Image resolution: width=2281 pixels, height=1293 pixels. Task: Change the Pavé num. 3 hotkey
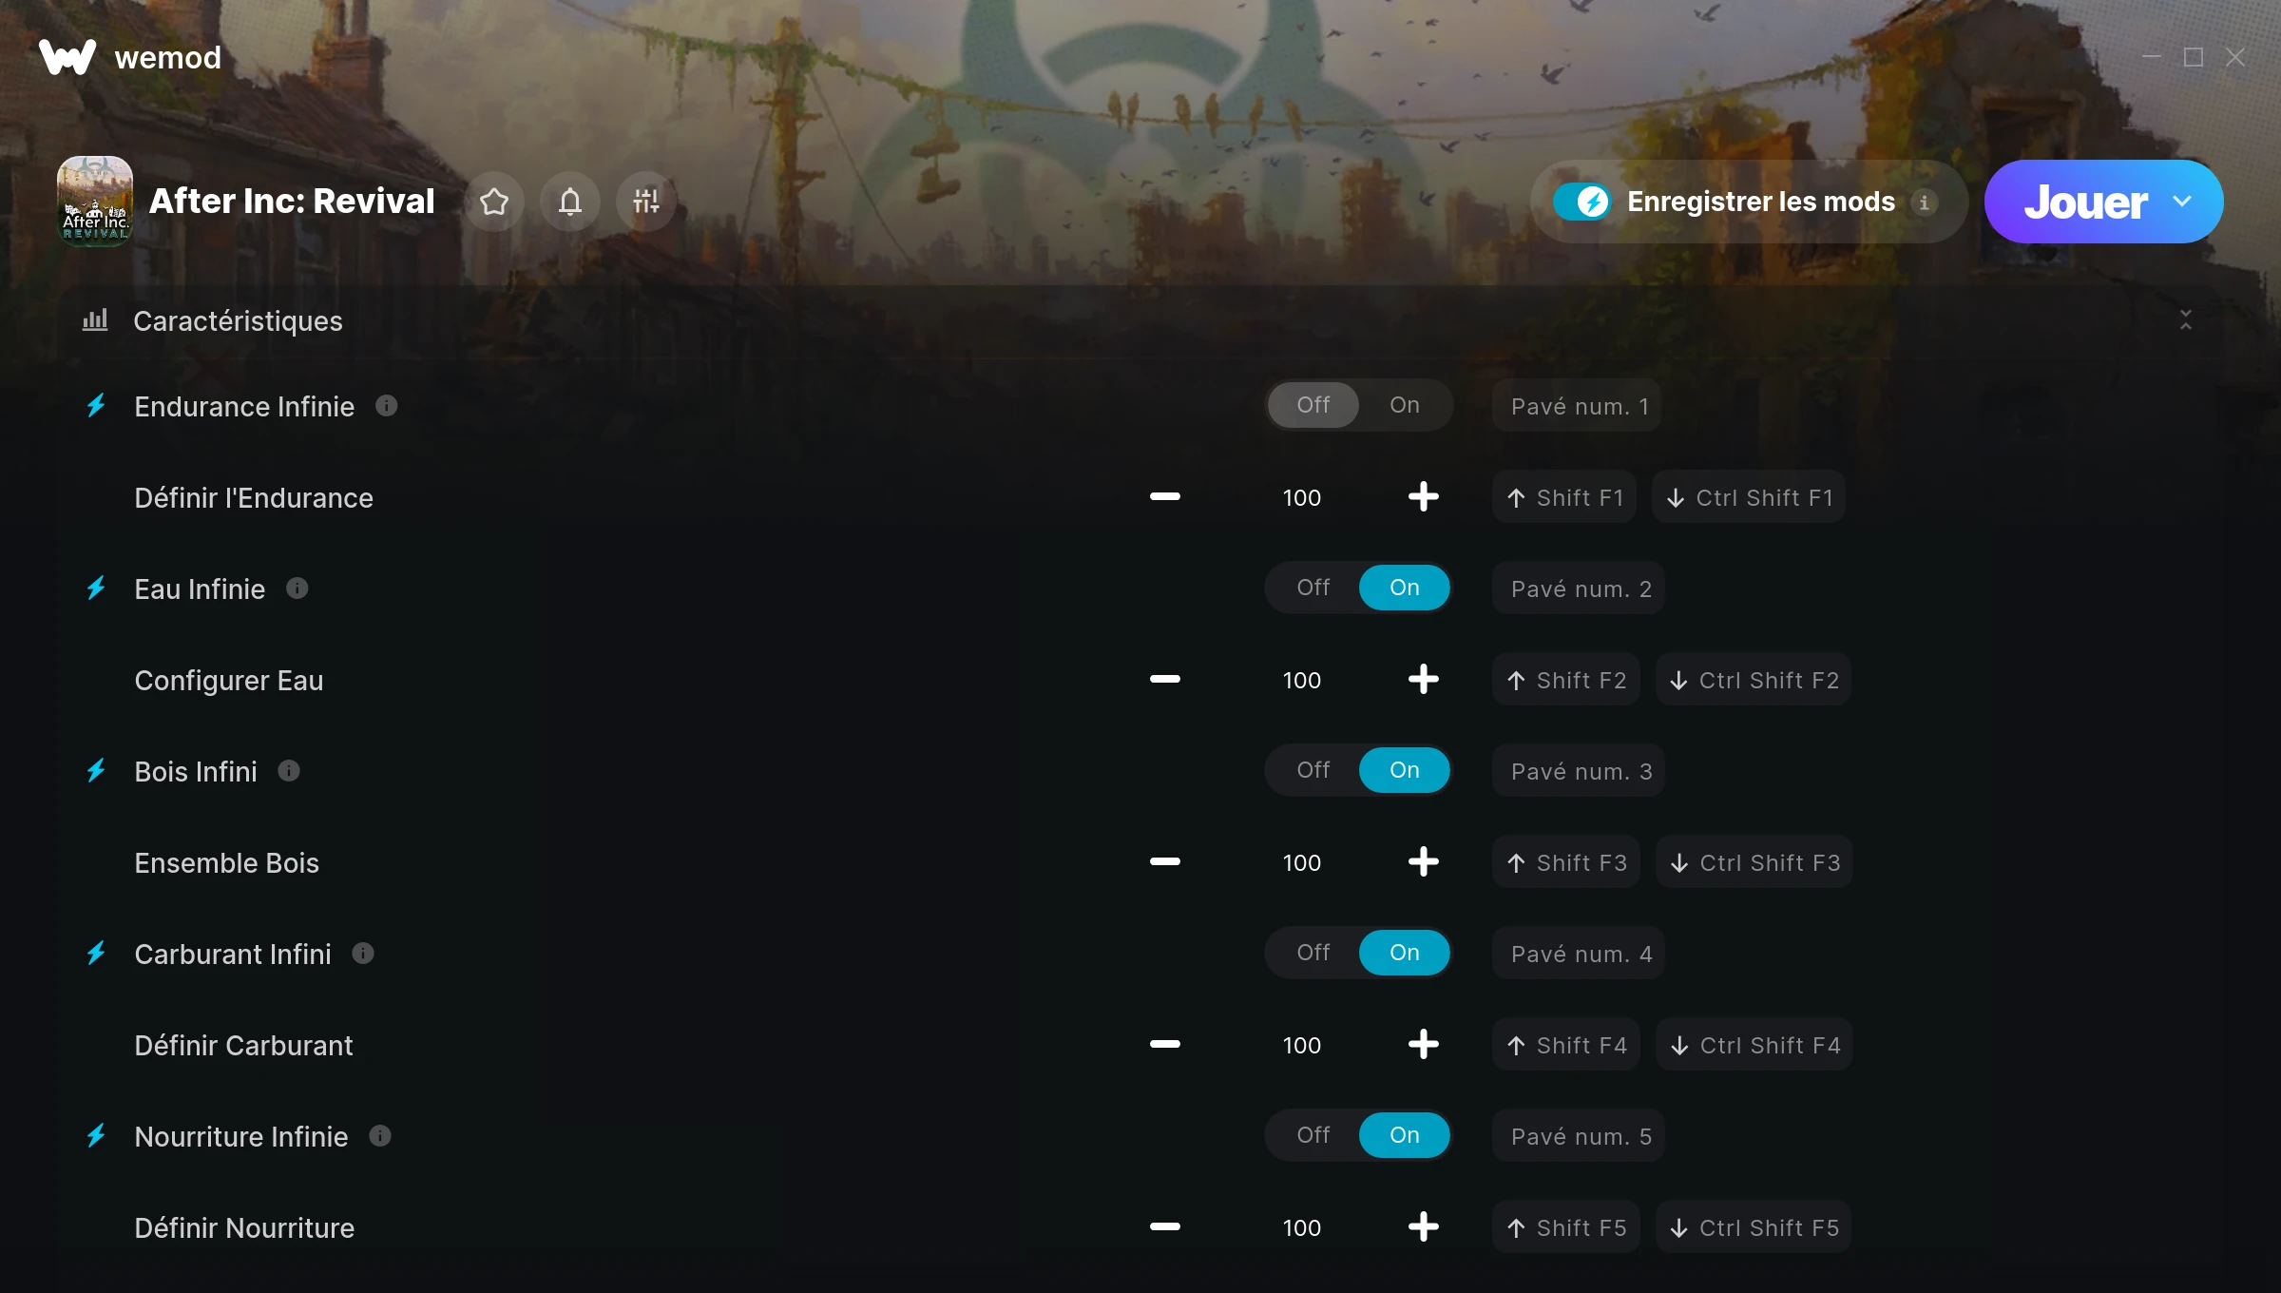pos(1579,771)
